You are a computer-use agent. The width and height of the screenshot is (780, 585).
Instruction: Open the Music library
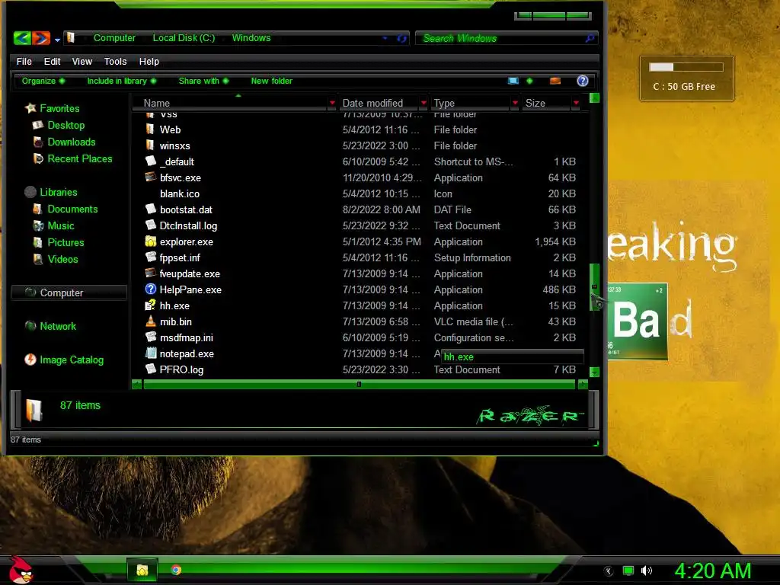[x=61, y=225]
